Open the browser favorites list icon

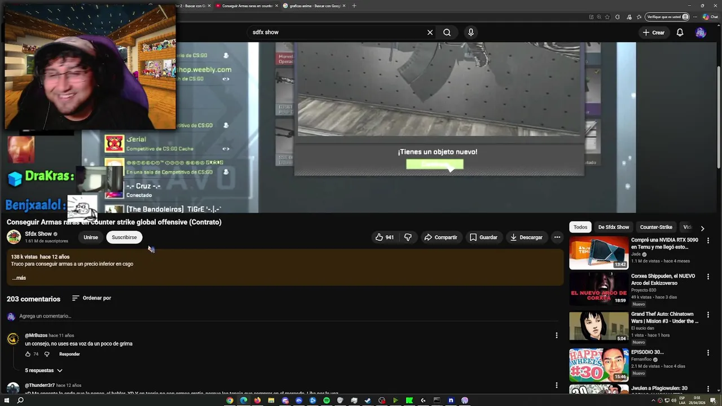click(x=639, y=17)
